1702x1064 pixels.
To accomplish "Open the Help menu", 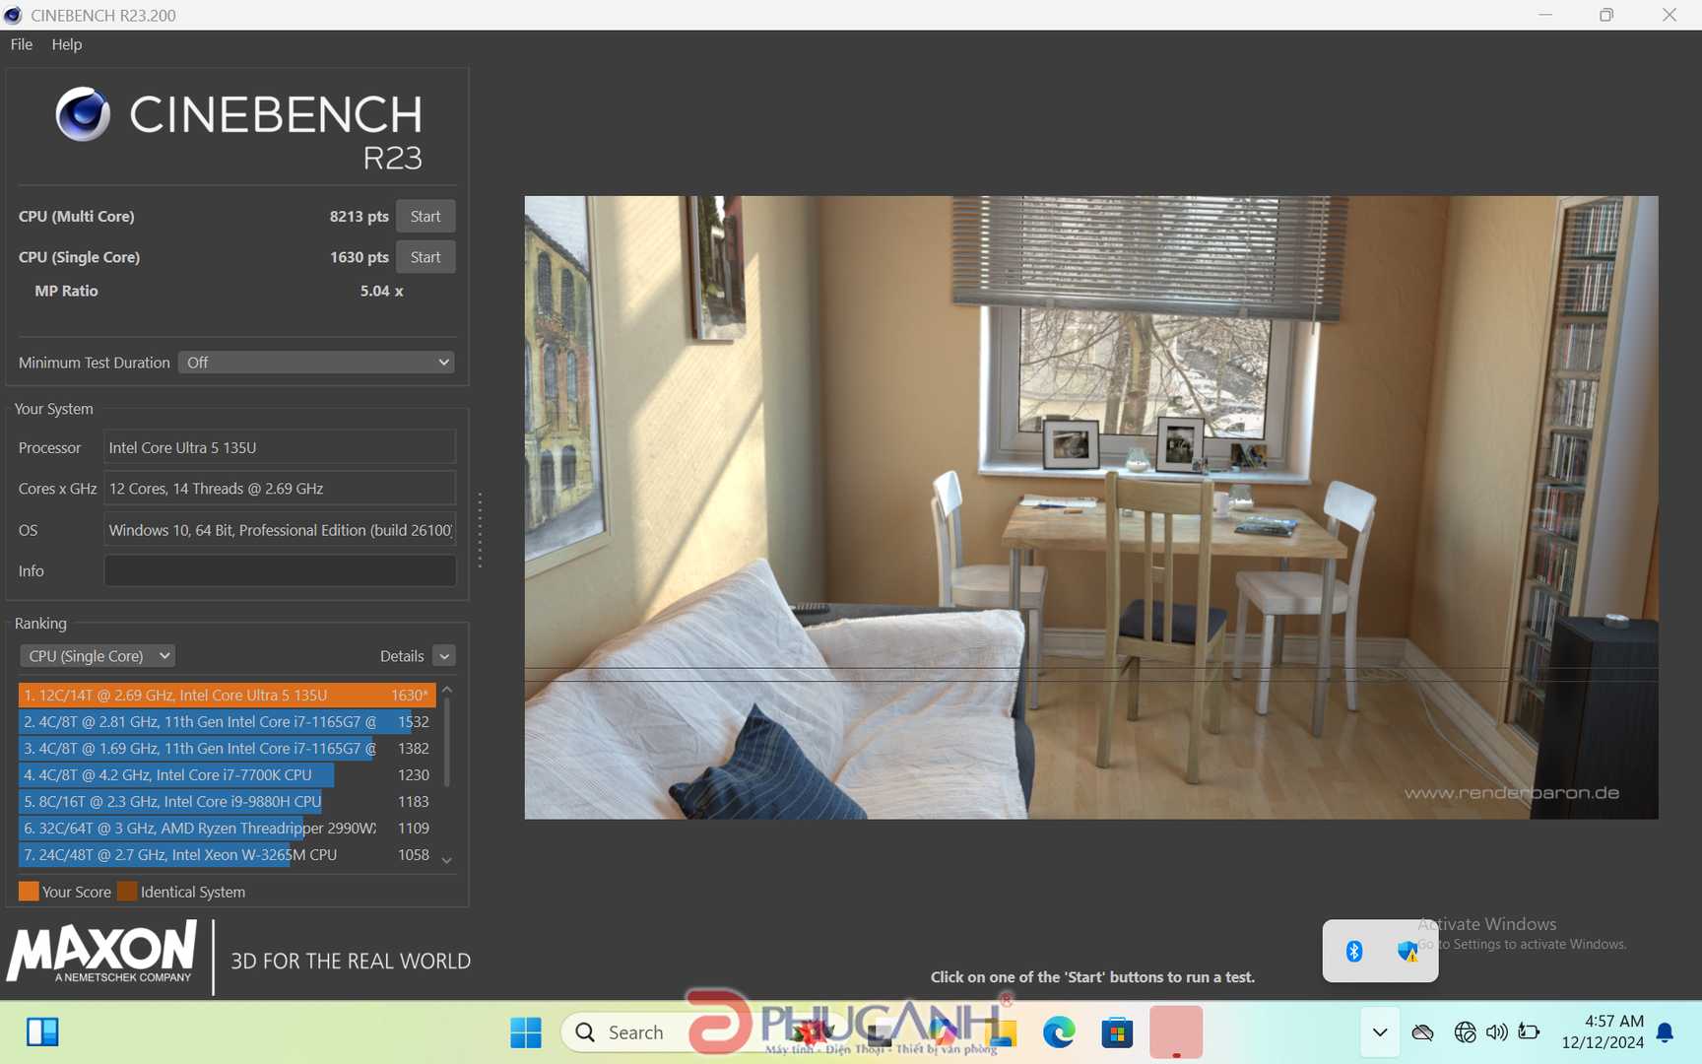I will pos(67,44).
